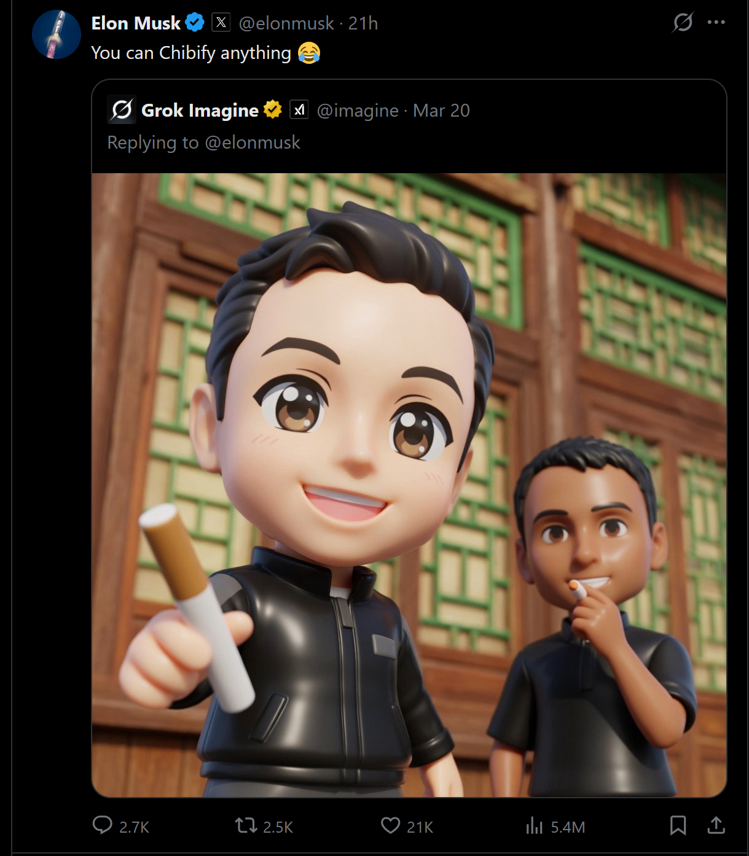Open the Mar 20 quoted post date
The image size is (749, 856).
tap(441, 111)
